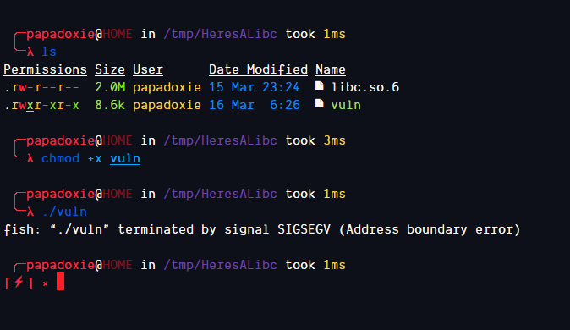Click the file icon beside libc.so.6
This screenshot has width=570, height=330.
(319, 85)
